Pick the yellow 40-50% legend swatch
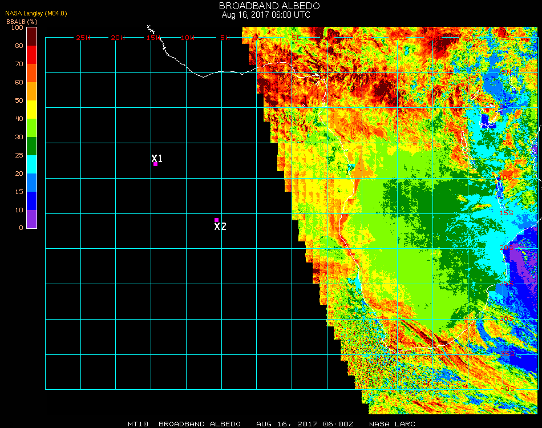 (32, 109)
